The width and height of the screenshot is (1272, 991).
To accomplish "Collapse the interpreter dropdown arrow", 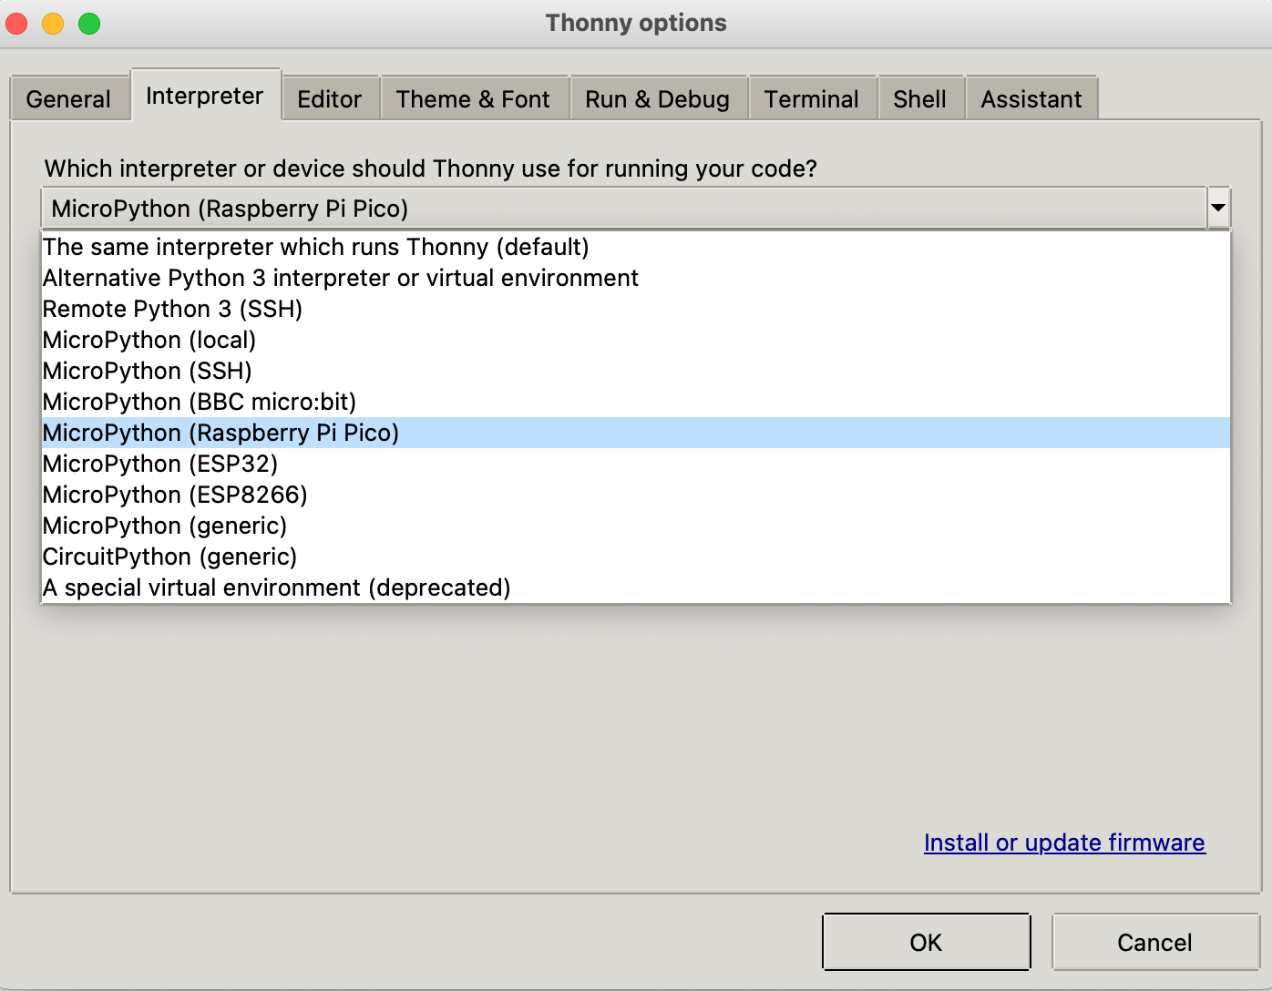I will [1218, 209].
